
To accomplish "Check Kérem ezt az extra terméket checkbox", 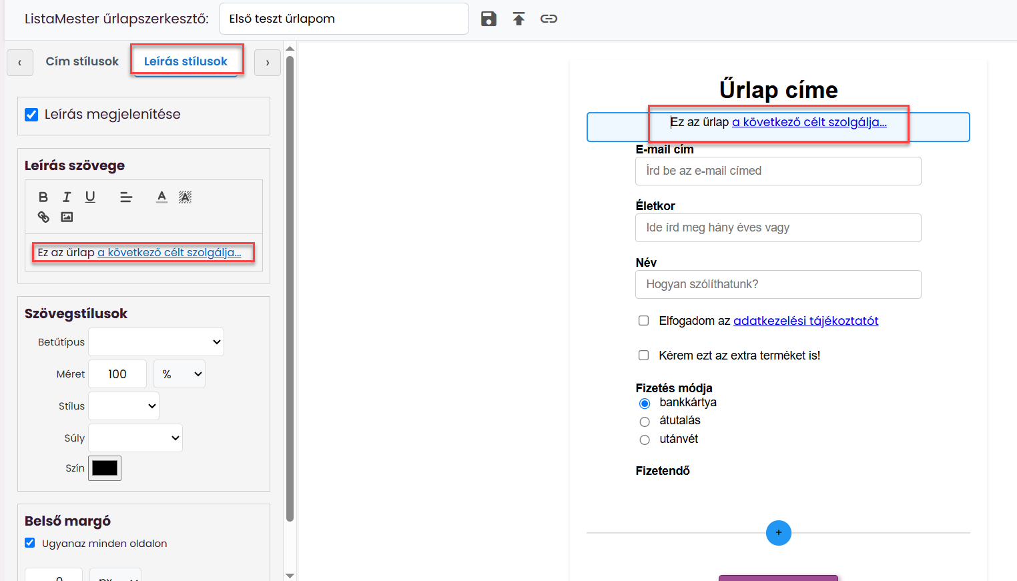I will tap(643, 356).
